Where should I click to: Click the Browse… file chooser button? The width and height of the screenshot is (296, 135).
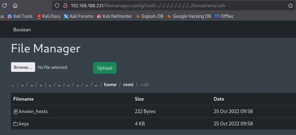pyautogui.click(x=23, y=67)
